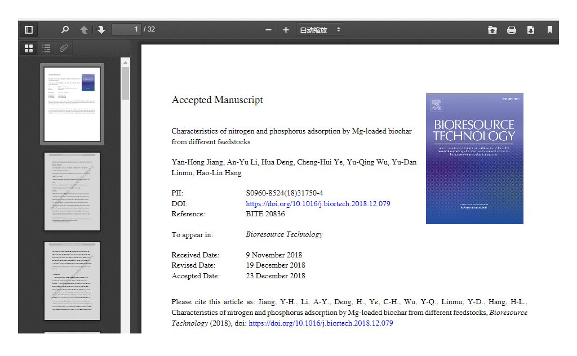Open a file with the folder icon
Viewport: 577px width, 356px height.
pos(492,30)
